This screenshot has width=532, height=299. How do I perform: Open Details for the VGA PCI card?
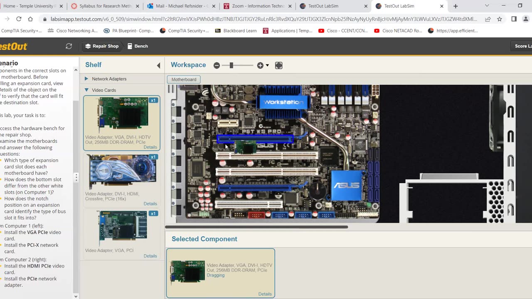tap(150, 256)
